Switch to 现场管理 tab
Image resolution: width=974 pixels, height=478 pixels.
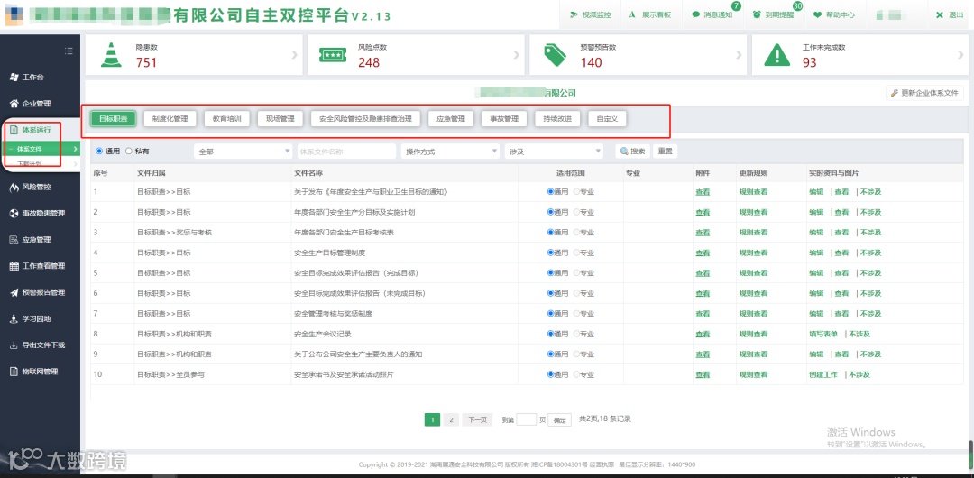280,119
